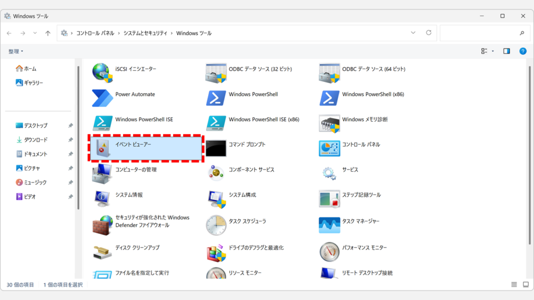Select the タスク マネージャー icon
This screenshot has height=300, width=534.
click(x=329, y=224)
